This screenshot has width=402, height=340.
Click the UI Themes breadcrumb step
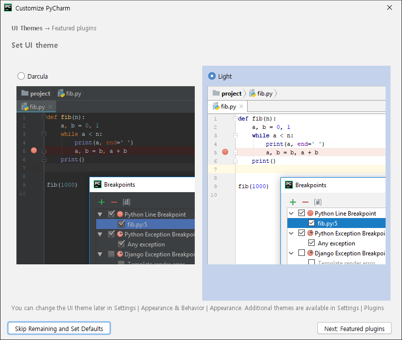tap(27, 28)
